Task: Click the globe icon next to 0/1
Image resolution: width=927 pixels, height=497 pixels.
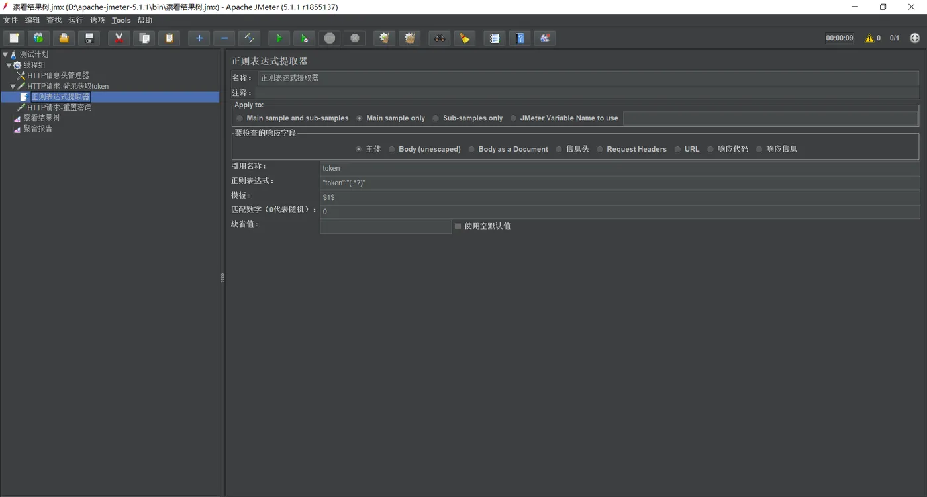Action: (915, 38)
